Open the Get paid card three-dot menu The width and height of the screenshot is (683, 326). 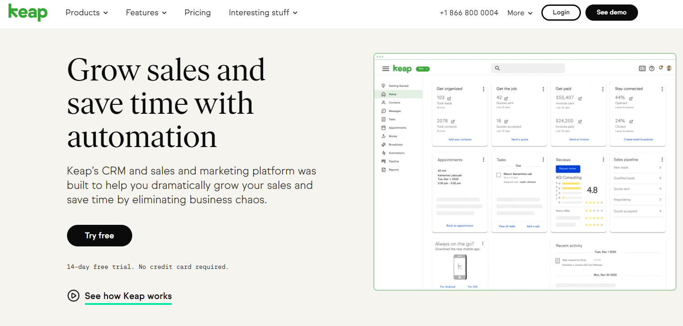pos(603,89)
